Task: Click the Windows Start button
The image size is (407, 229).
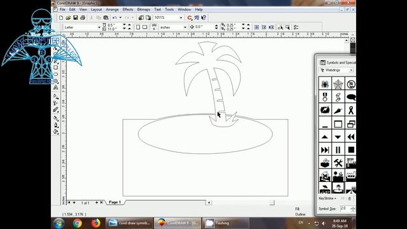Action: (59, 223)
